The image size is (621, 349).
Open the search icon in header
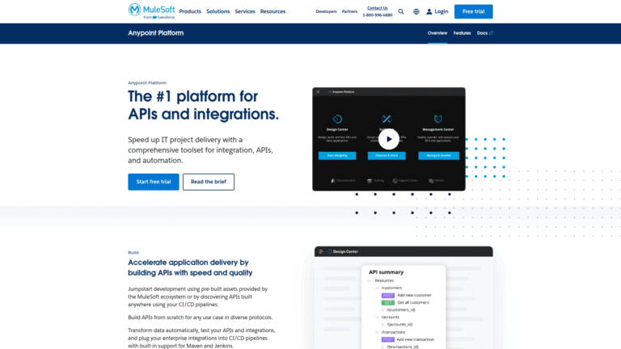coord(401,11)
